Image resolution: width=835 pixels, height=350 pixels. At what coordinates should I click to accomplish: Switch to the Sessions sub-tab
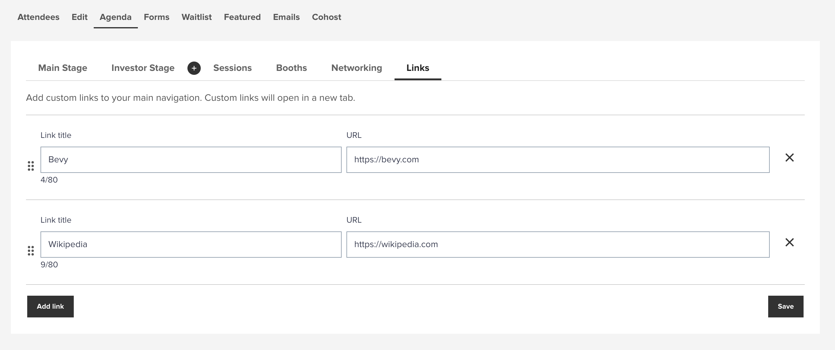(232, 68)
